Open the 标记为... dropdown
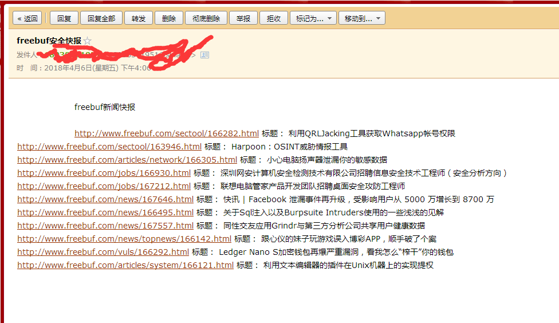Image resolution: width=559 pixels, height=323 pixels. tap(313, 18)
